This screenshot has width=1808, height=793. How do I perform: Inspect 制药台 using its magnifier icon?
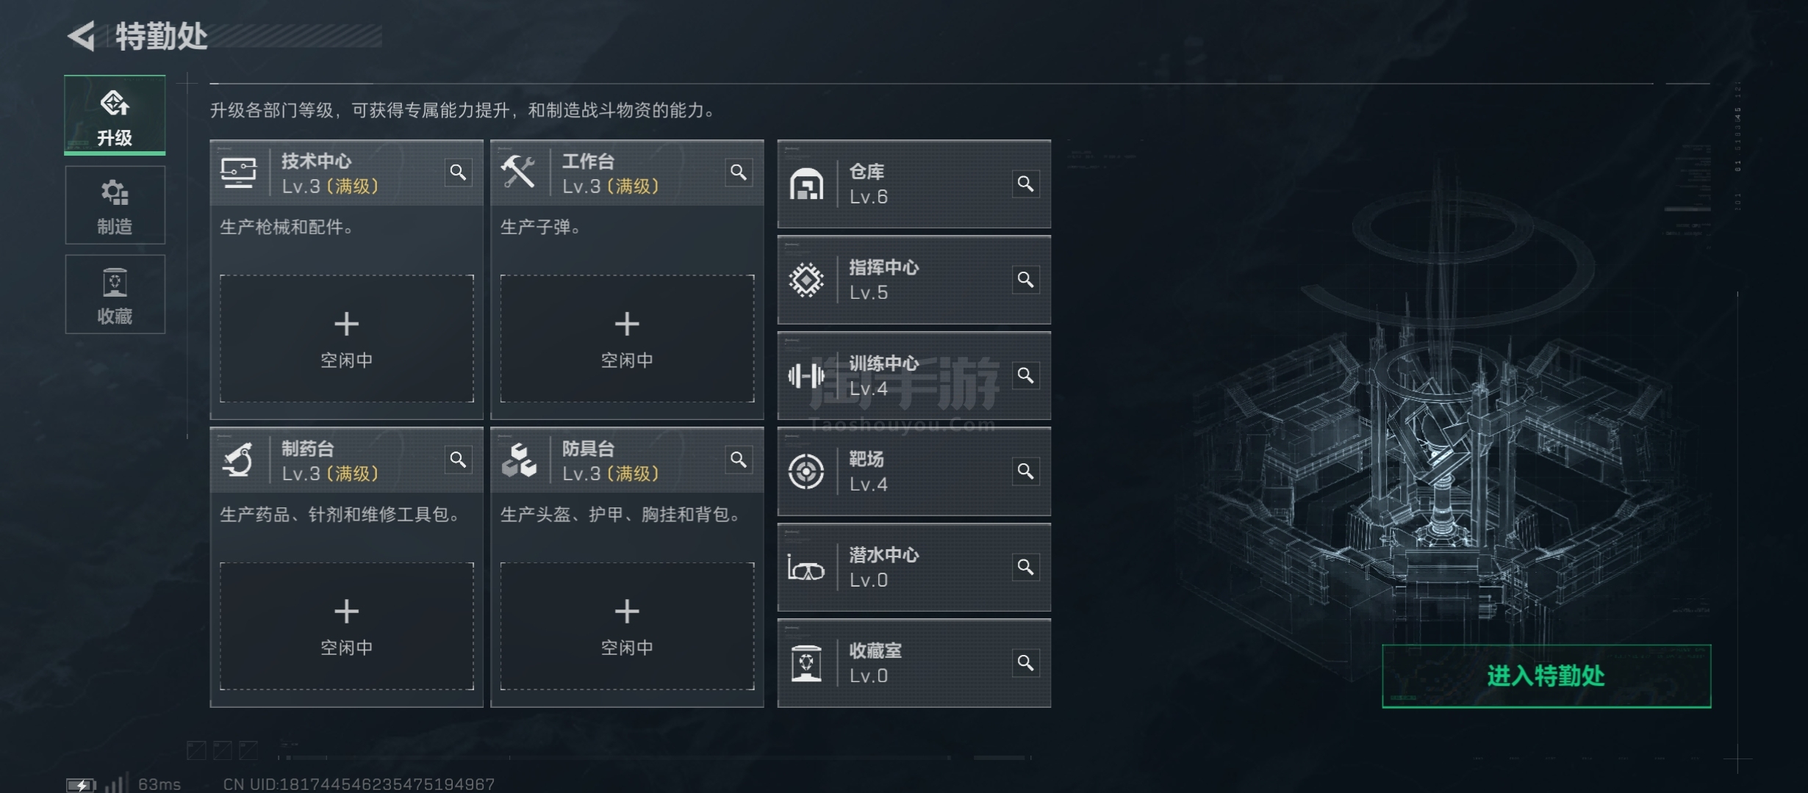coord(458,460)
